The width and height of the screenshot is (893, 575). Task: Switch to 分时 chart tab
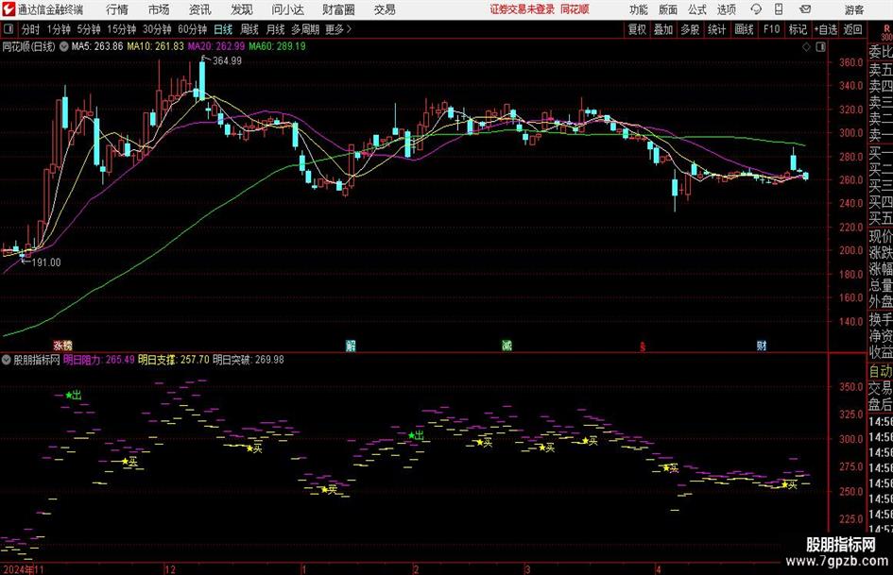coord(30,29)
